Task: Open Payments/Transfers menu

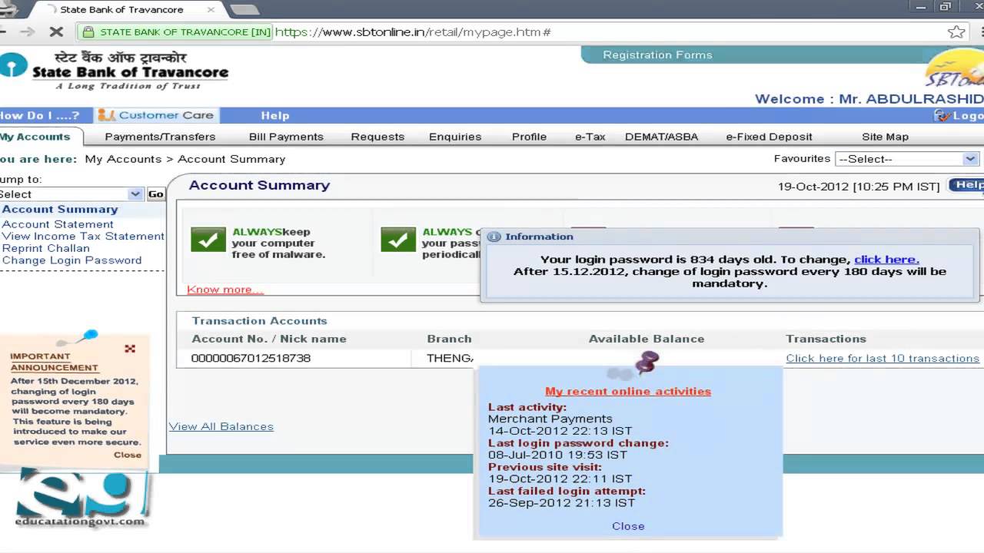Action: [160, 137]
